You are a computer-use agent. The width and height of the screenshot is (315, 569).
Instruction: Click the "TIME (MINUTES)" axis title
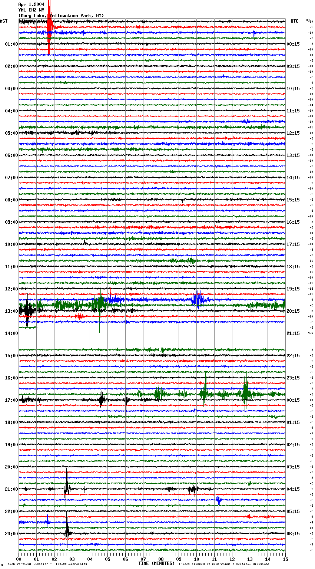point(156,563)
